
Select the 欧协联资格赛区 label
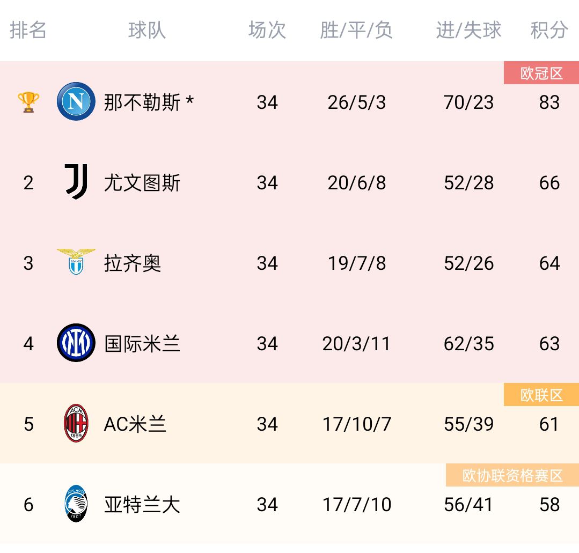tap(512, 475)
